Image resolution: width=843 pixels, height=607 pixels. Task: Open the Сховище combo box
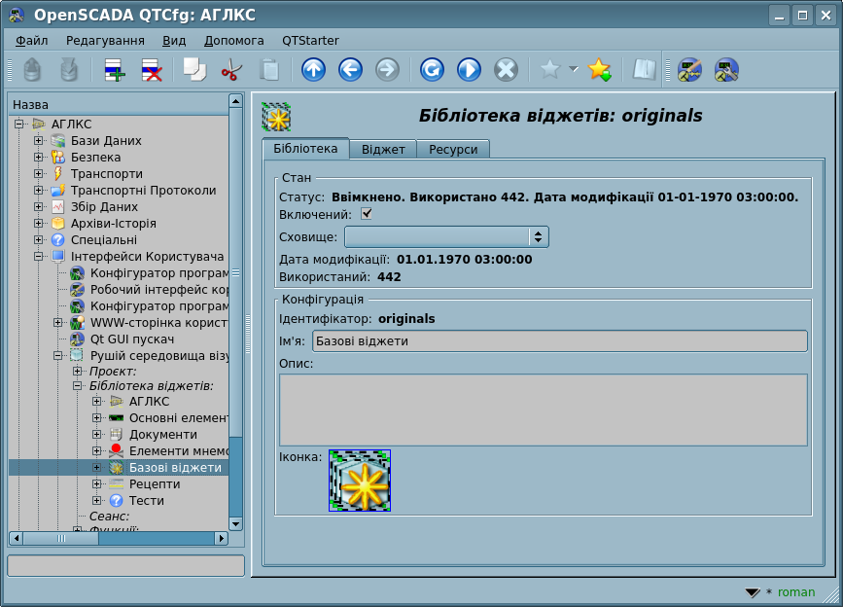point(446,237)
